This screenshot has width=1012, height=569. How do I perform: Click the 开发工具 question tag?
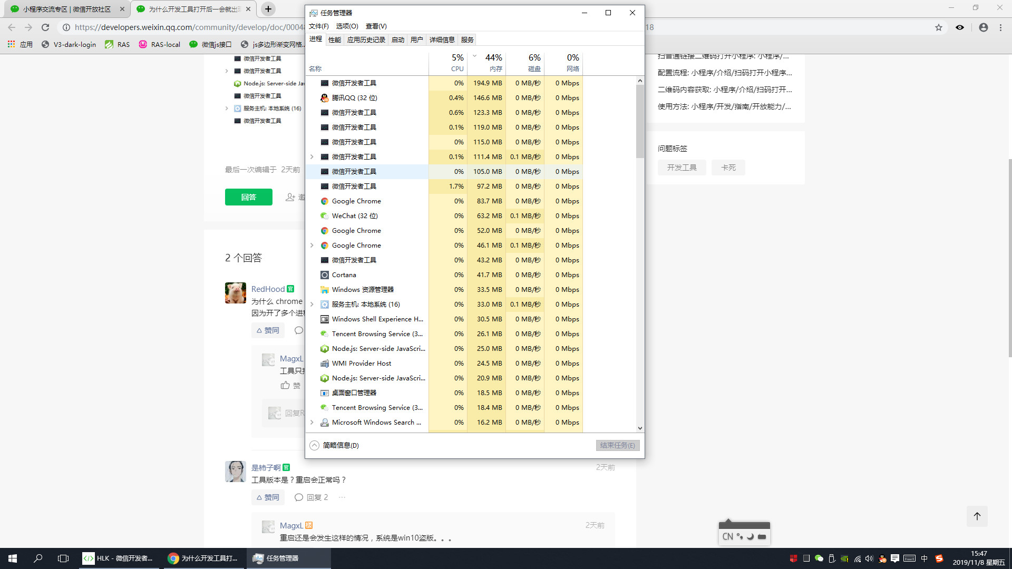(682, 168)
